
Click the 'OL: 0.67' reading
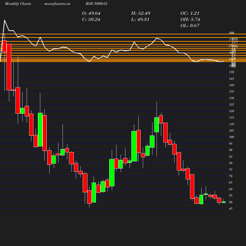[x=190, y=26]
